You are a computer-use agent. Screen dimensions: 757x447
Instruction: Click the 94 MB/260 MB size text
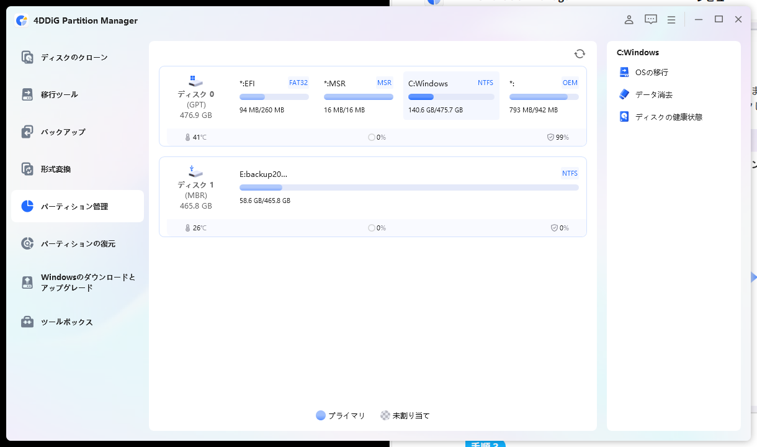click(x=262, y=111)
